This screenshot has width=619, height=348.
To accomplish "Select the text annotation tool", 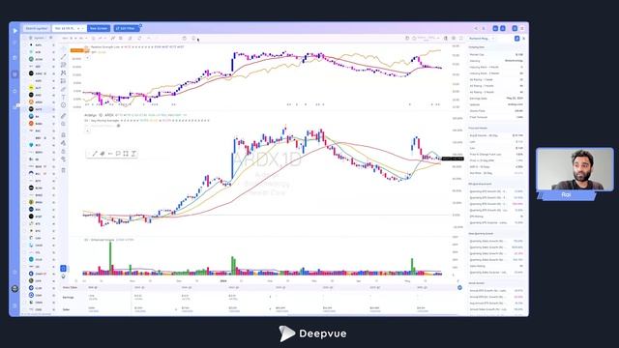I will pos(64,97).
